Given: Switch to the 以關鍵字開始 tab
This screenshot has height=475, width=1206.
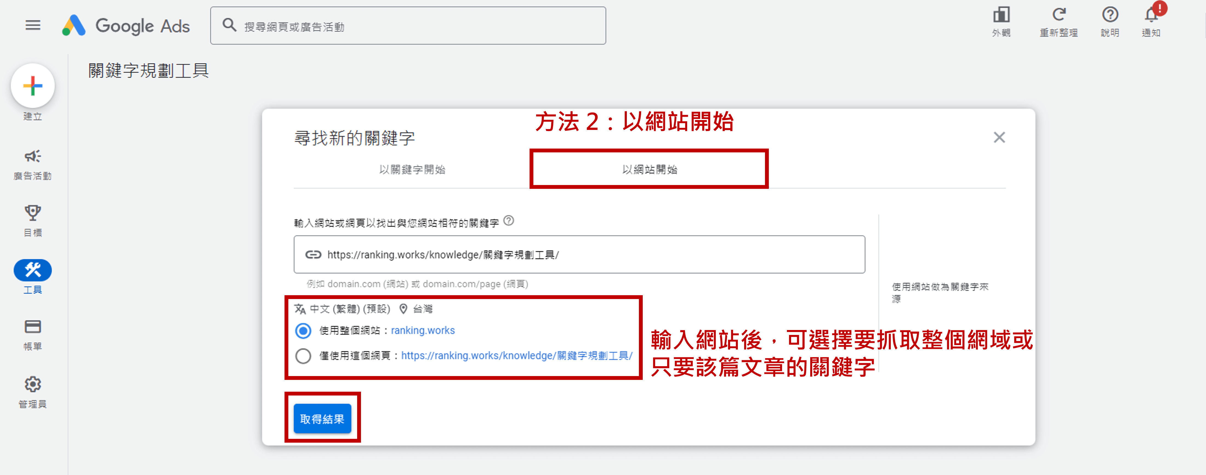Looking at the screenshot, I should click(412, 169).
